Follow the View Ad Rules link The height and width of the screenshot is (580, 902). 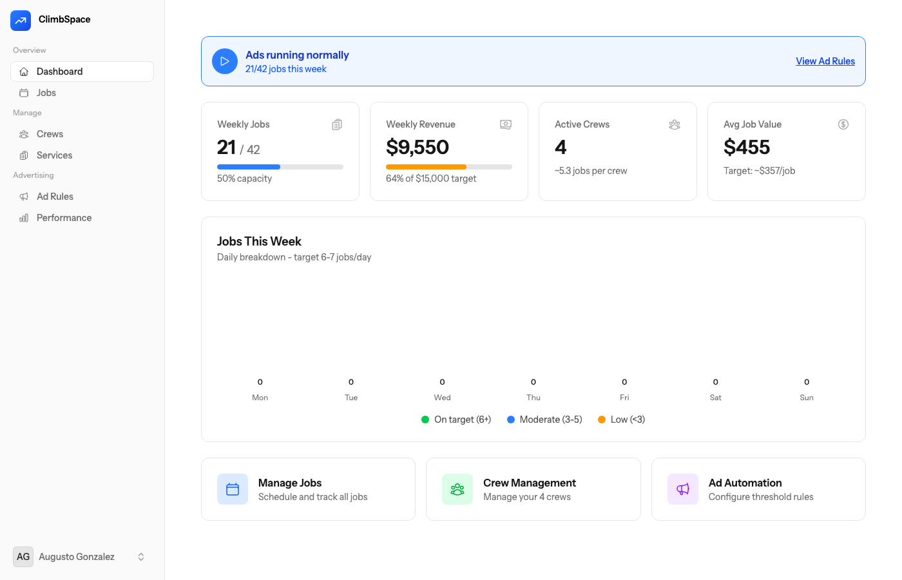pyautogui.click(x=825, y=61)
